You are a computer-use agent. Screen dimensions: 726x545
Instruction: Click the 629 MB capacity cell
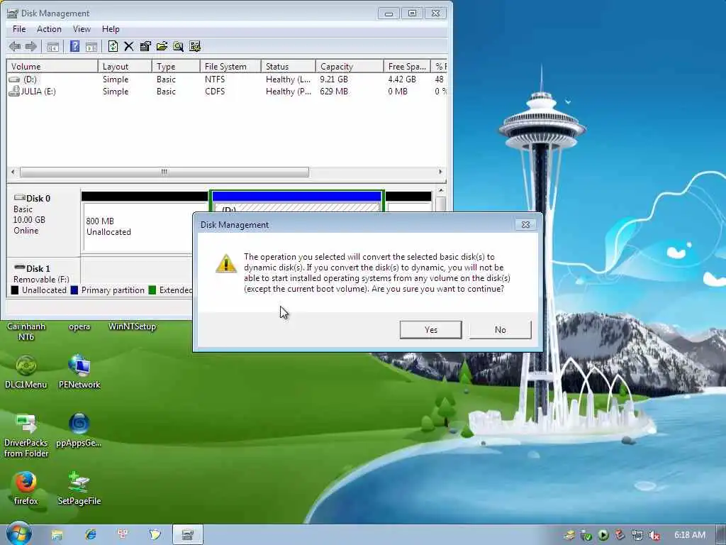coord(334,92)
